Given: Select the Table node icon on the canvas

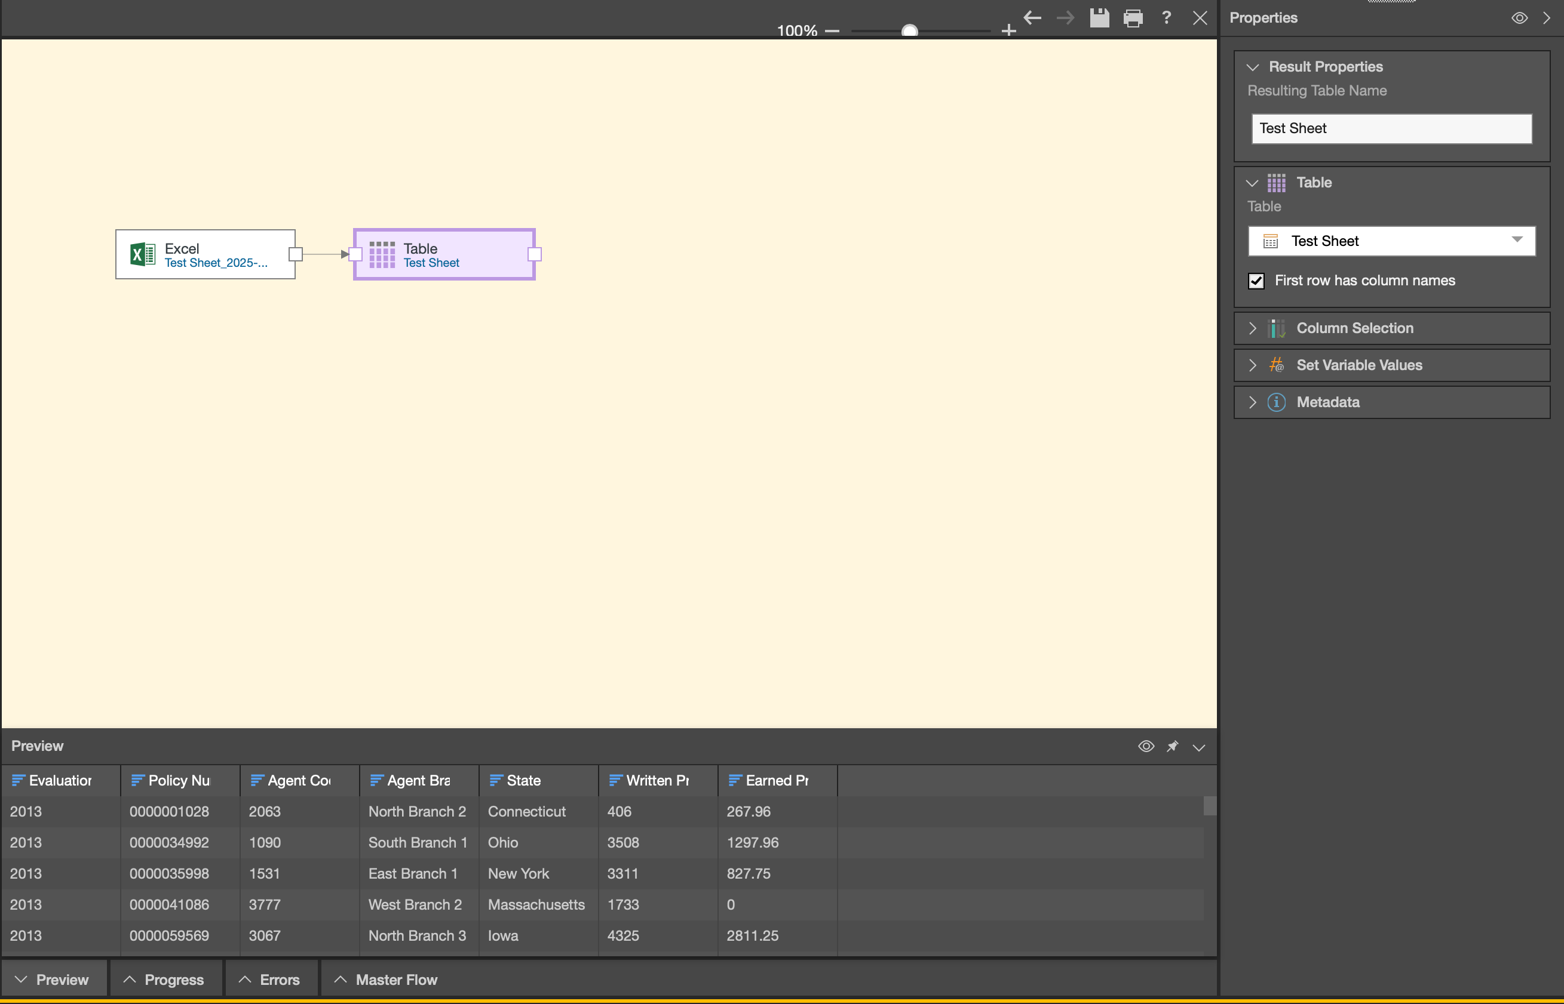Looking at the screenshot, I should 382,254.
